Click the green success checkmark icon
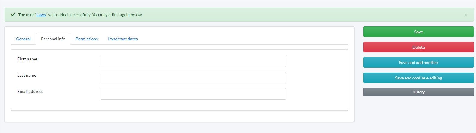 click(13, 15)
